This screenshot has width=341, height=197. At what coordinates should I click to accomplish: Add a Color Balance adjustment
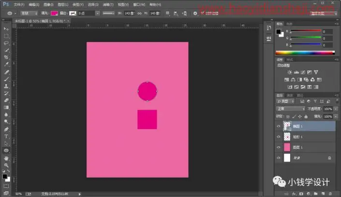pos(293,80)
